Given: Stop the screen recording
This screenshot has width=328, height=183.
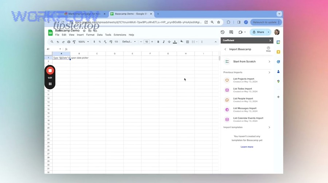Looking at the screenshot, I should (x=50, y=71).
